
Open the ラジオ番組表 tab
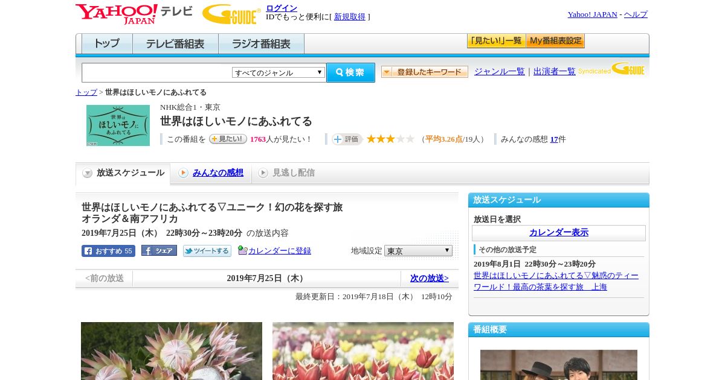click(x=261, y=44)
